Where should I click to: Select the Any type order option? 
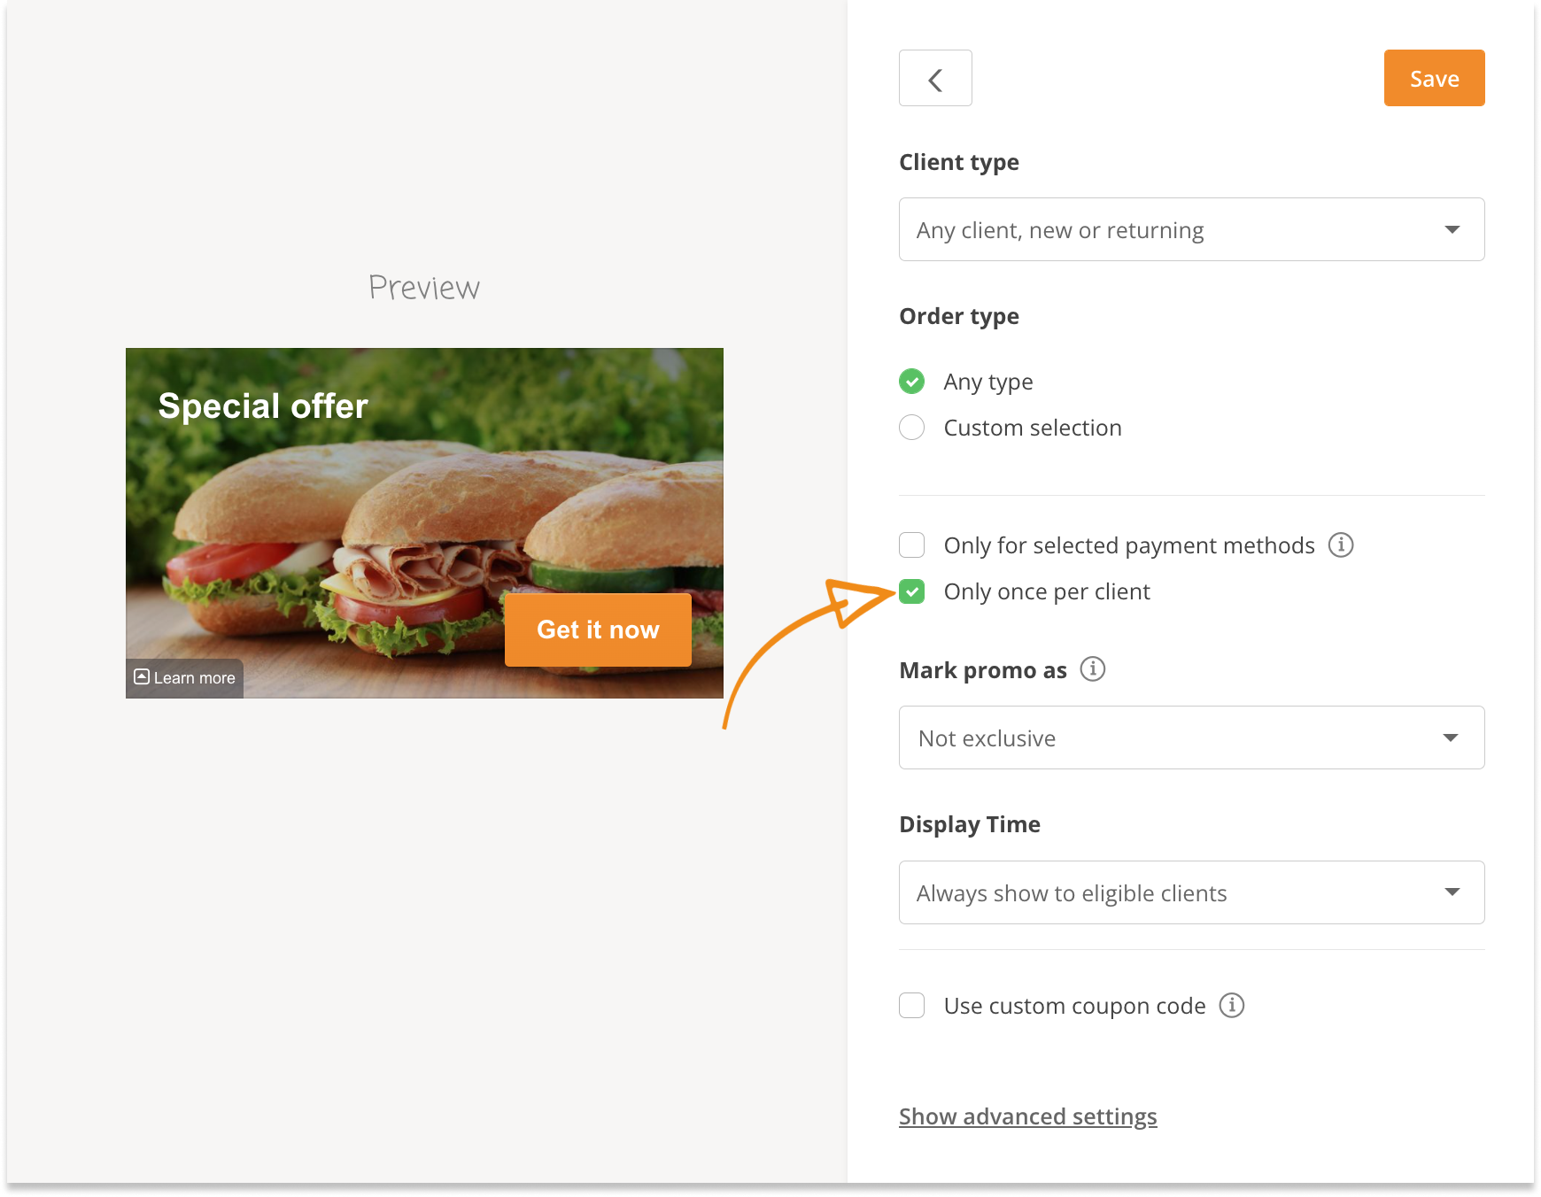coord(912,382)
